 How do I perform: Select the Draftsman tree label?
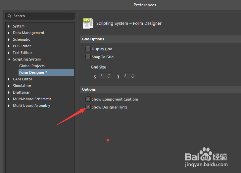(x=22, y=92)
